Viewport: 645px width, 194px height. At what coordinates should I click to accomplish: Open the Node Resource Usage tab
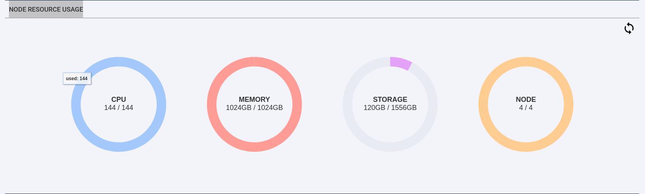pyautogui.click(x=46, y=9)
